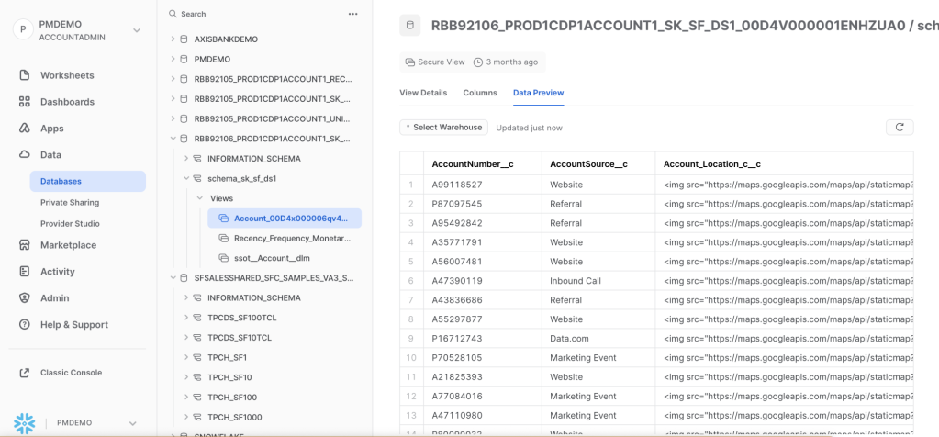Viewport: 939px width, 437px height.
Task: Select the Recency_Frequency_Monetar view
Action: point(292,239)
